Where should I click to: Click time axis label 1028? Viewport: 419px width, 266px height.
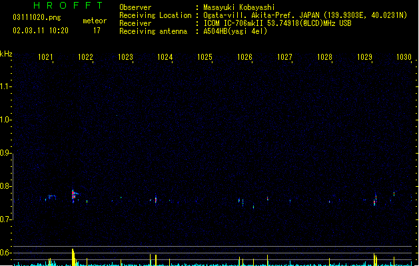[324, 57]
